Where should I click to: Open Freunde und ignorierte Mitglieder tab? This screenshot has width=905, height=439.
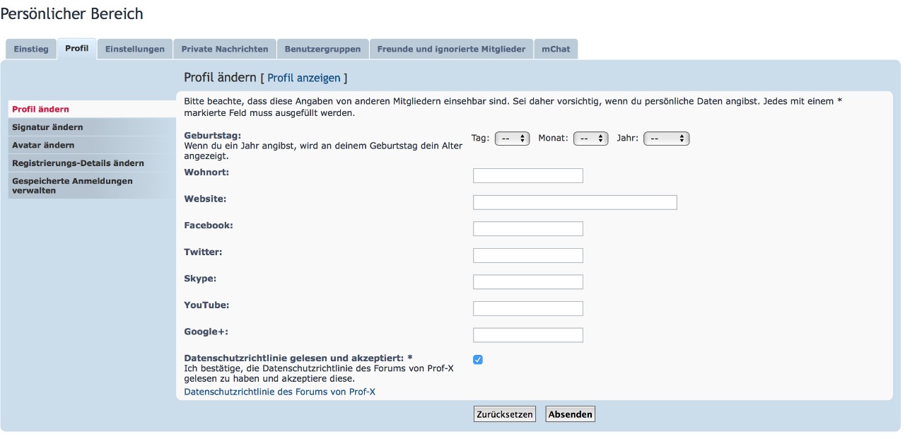pos(451,49)
